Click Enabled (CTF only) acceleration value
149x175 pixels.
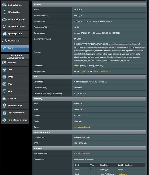pos(81,153)
